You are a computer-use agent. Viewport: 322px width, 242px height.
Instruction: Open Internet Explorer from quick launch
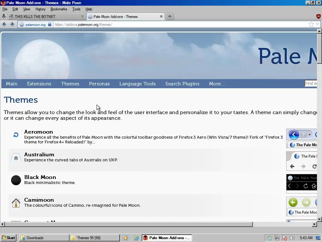coord(136,238)
